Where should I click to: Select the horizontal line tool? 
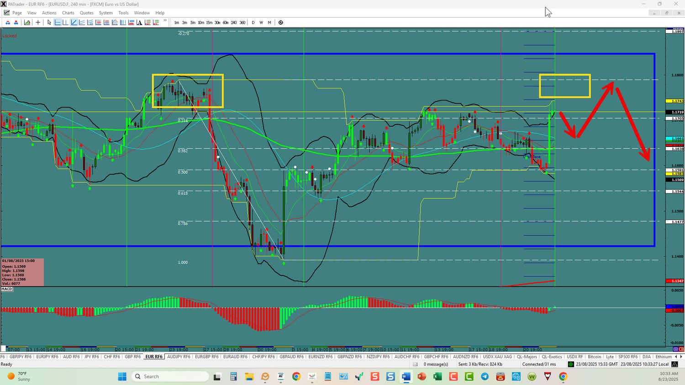pos(58,22)
